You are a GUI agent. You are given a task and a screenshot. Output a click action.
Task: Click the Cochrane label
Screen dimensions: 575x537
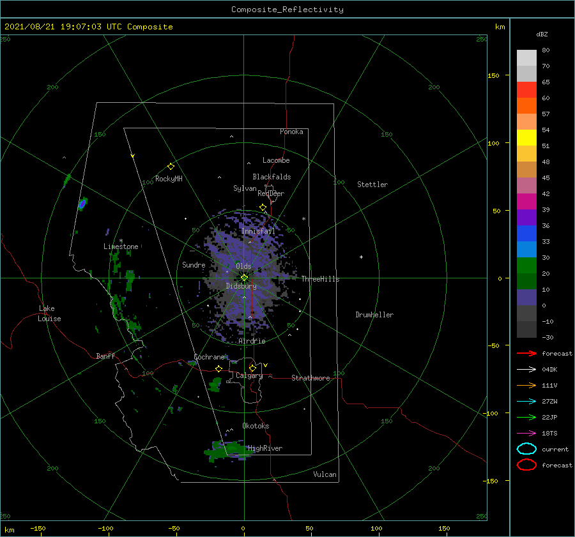[209, 357]
